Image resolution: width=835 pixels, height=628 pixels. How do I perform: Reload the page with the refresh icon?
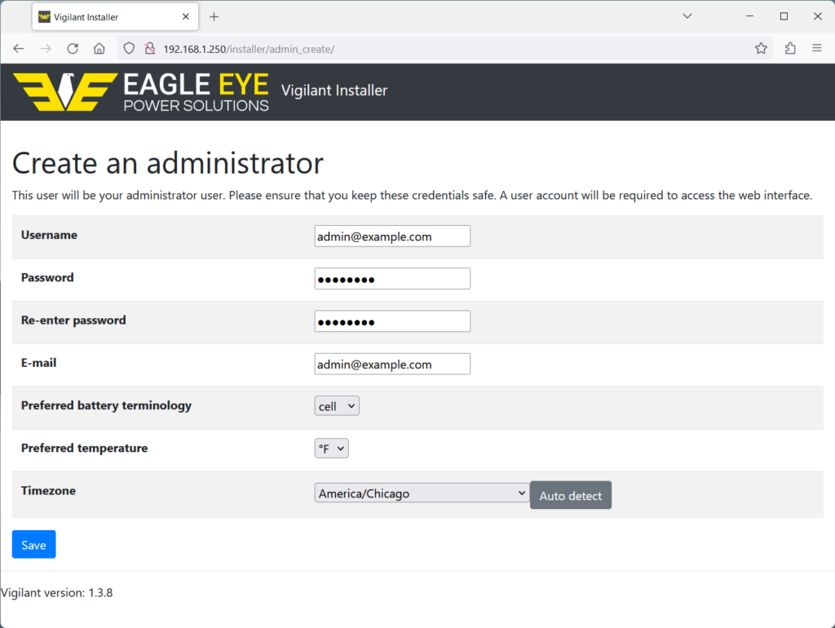point(73,49)
